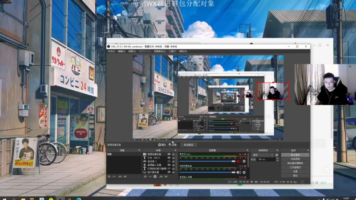Lock the 音频输入采集 source

[174, 165]
